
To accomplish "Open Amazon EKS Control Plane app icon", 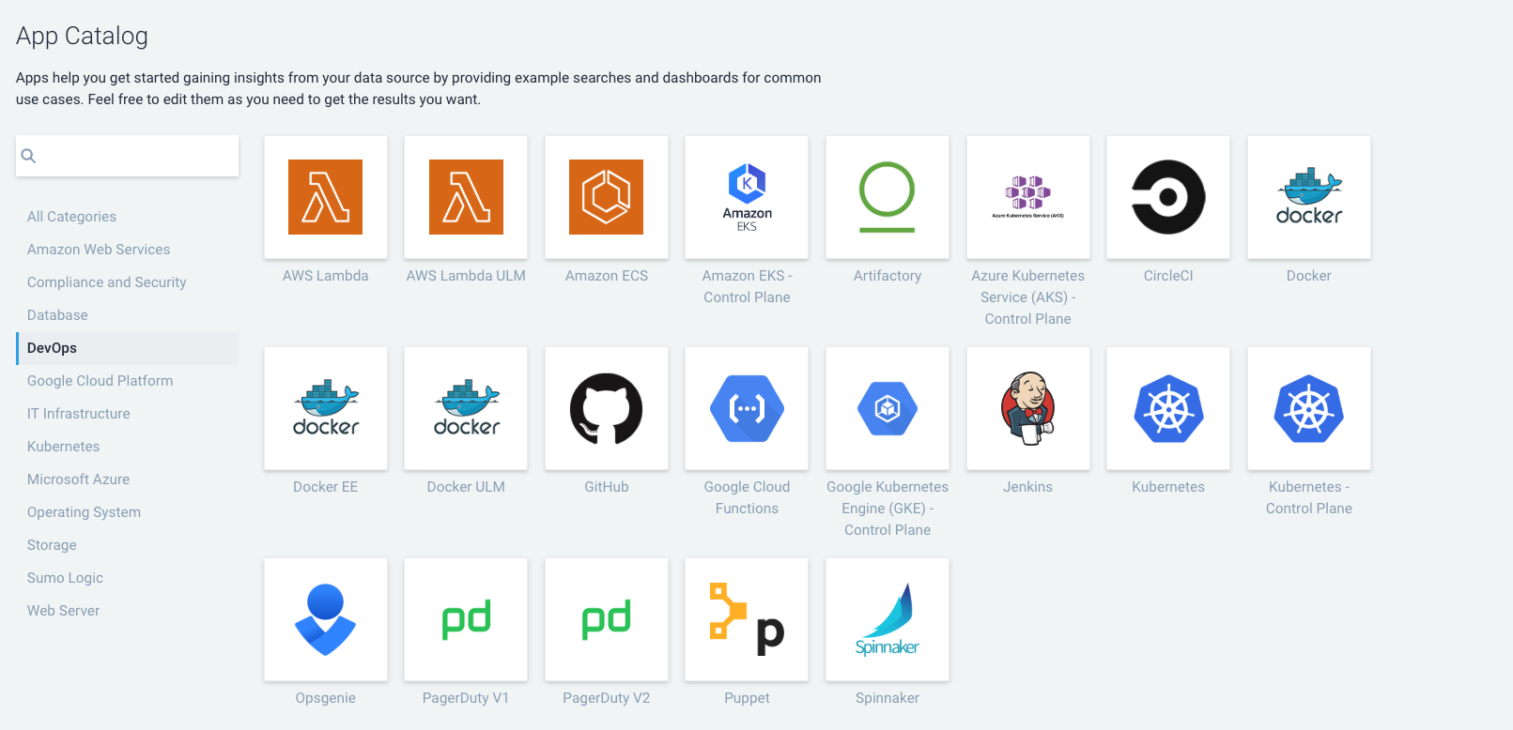I will 747,197.
